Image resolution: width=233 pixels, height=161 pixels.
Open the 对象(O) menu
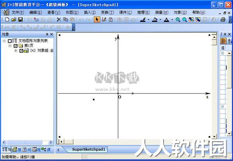(x=180, y=12)
